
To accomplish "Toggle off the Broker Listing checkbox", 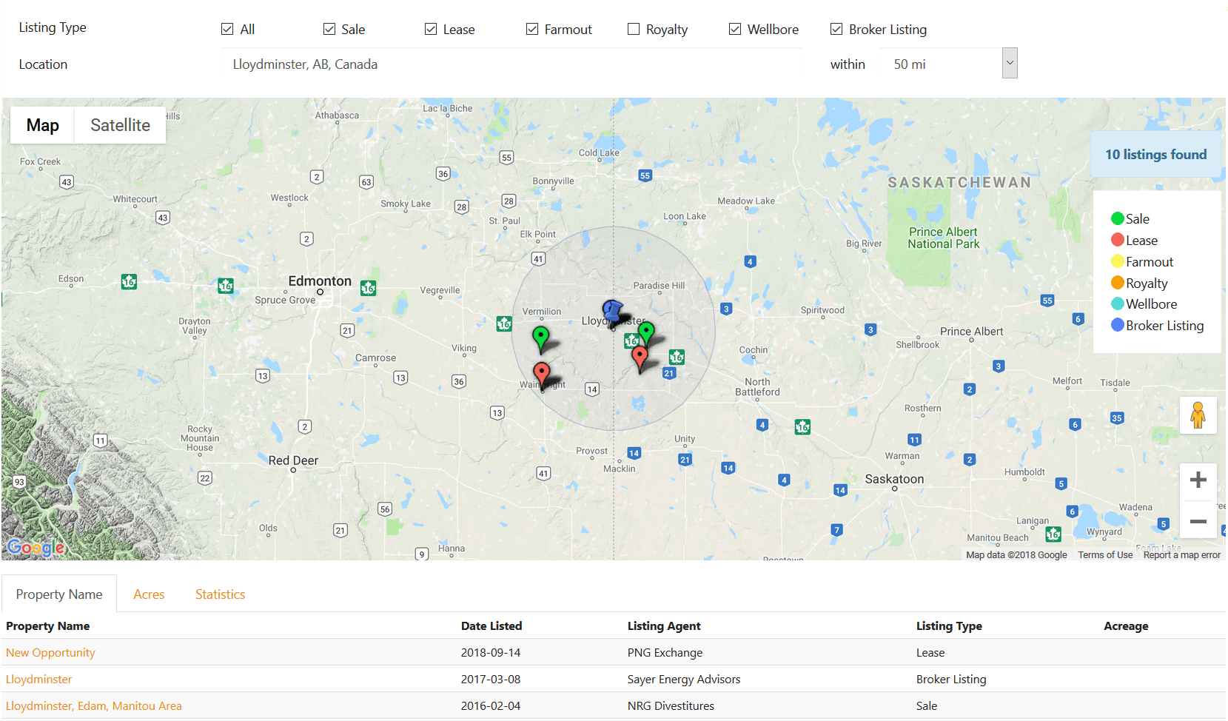I will 836,28.
